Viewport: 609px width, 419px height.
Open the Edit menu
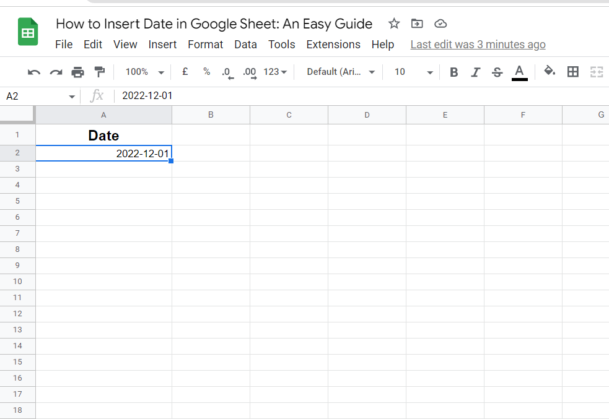pyautogui.click(x=93, y=45)
